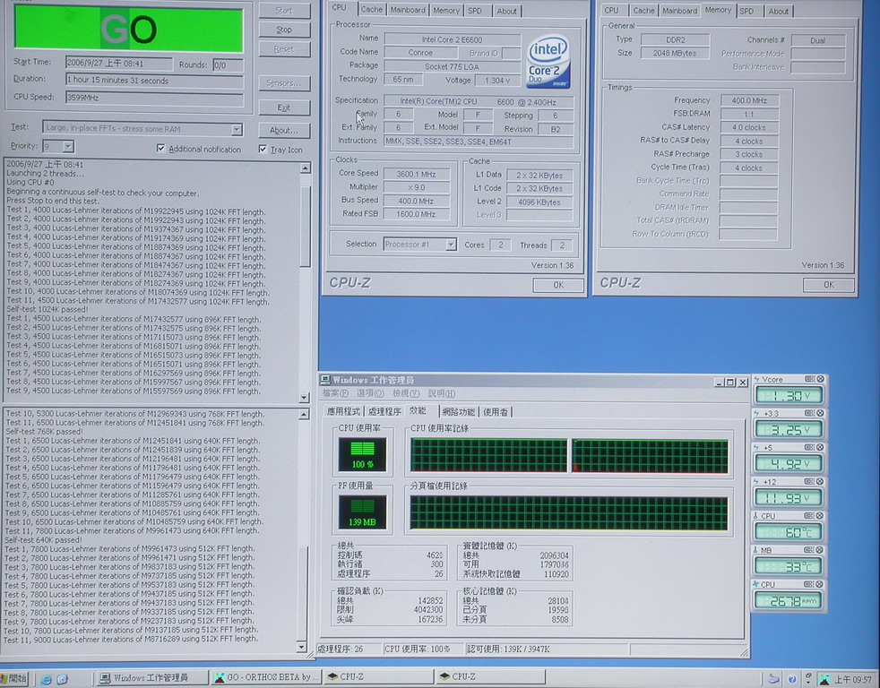
Task: Open the 網路功能 tab in Task Manager
Action: pos(457,412)
